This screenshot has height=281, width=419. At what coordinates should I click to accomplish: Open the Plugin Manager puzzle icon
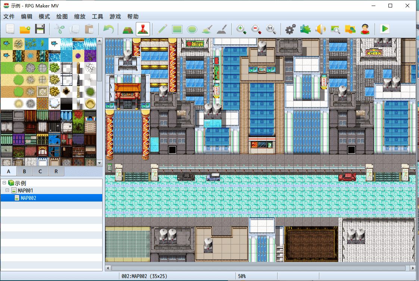306,29
